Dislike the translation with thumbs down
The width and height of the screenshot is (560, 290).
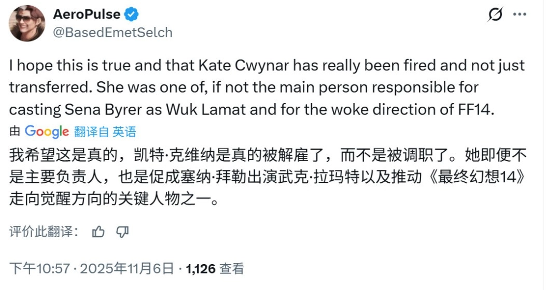tap(122, 231)
